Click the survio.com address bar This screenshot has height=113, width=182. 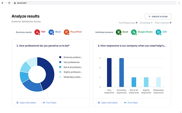[94, 3]
